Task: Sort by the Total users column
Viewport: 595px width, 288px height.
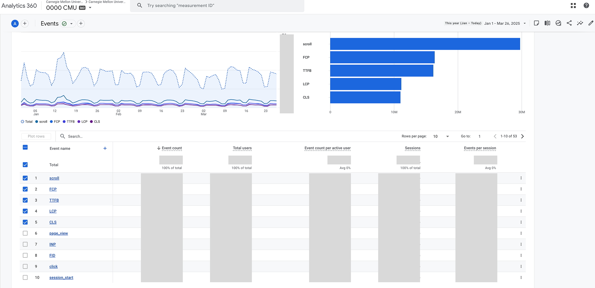Action: click(242, 148)
